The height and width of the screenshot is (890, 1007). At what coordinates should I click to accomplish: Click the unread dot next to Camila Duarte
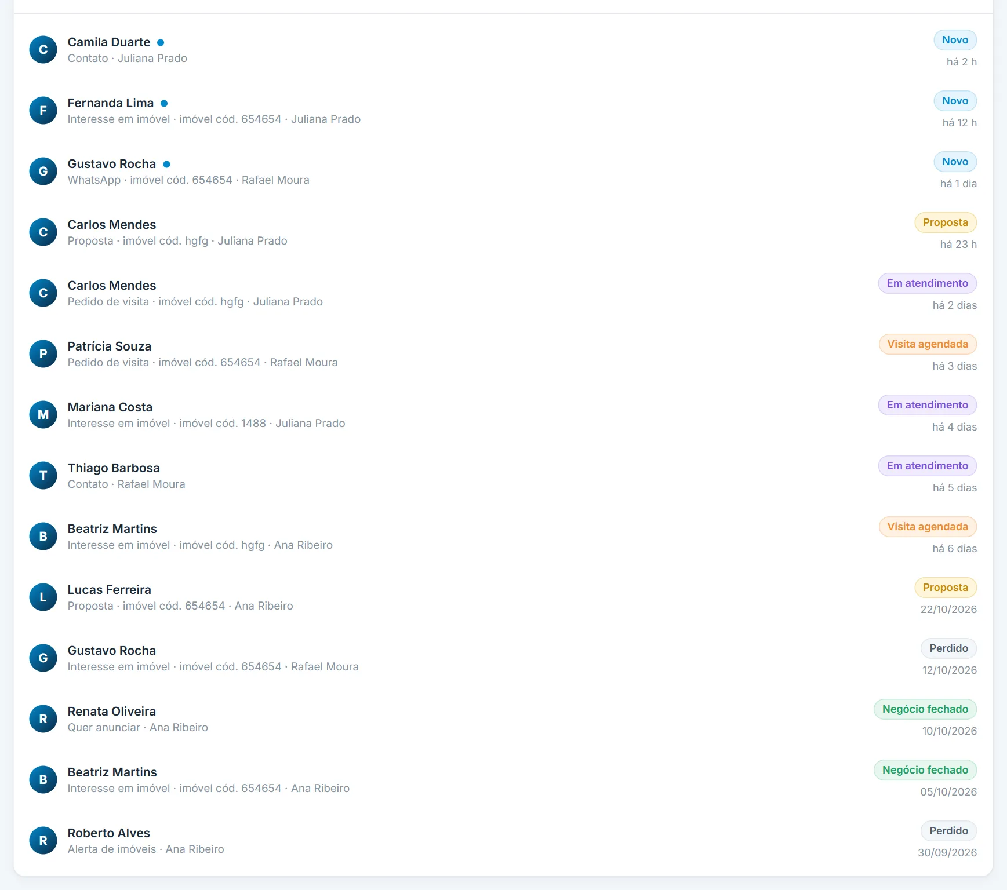[161, 42]
